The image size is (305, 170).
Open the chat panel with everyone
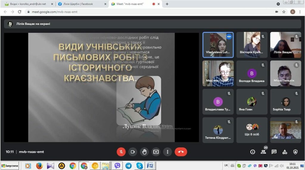click(x=274, y=152)
